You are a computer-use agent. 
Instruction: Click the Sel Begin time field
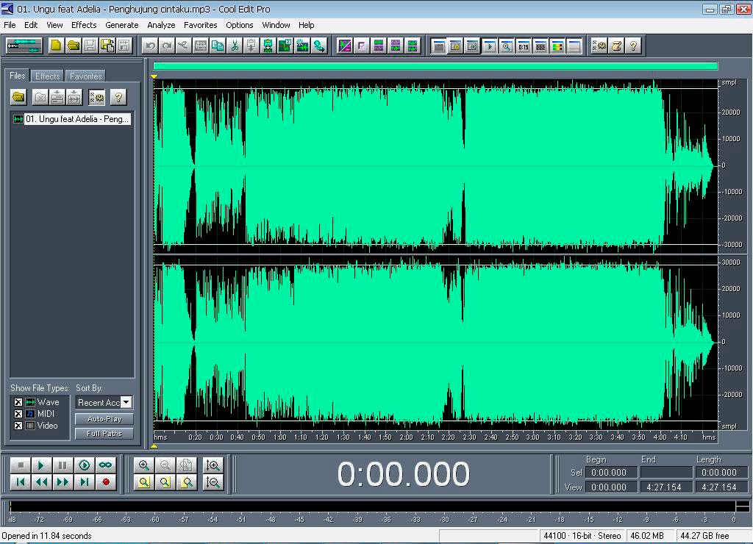click(x=611, y=473)
